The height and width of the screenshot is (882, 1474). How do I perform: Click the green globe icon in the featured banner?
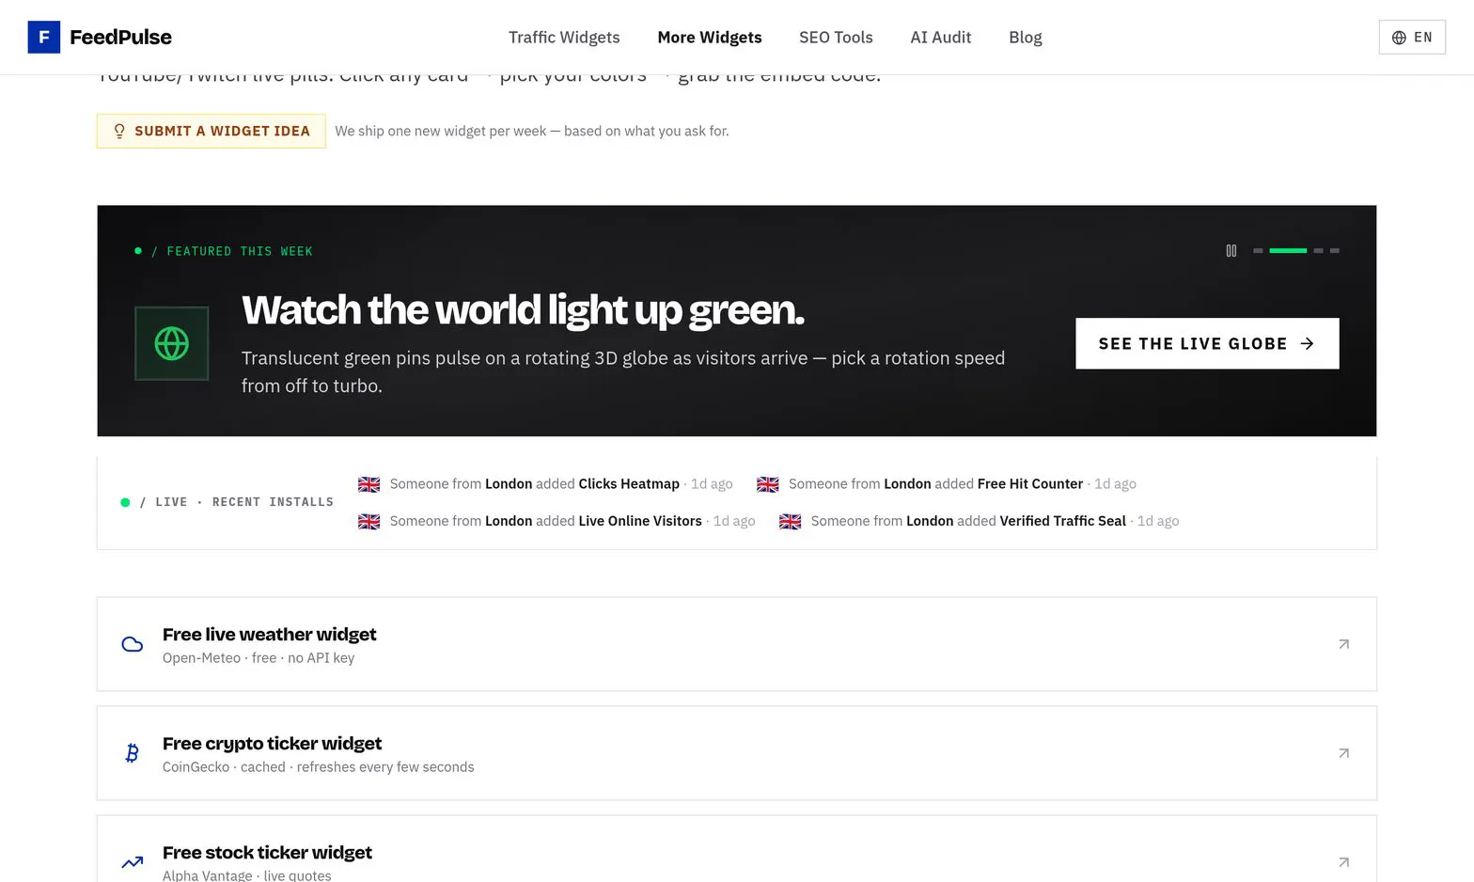click(x=172, y=343)
